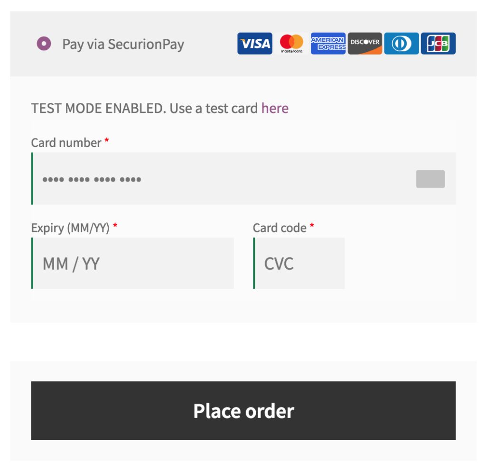This screenshot has height=466, width=486.
Task: Click the Discover card logo
Action: click(x=364, y=44)
